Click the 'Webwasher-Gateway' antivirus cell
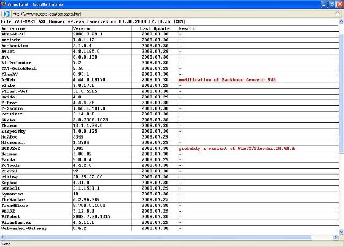 [x=37, y=228]
